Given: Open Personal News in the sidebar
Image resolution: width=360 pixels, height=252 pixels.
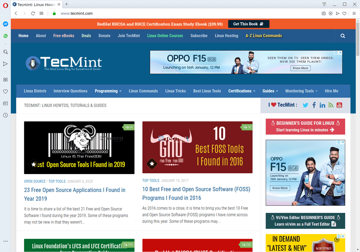Looking at the screenshot, I should click(x=6, y=103).
